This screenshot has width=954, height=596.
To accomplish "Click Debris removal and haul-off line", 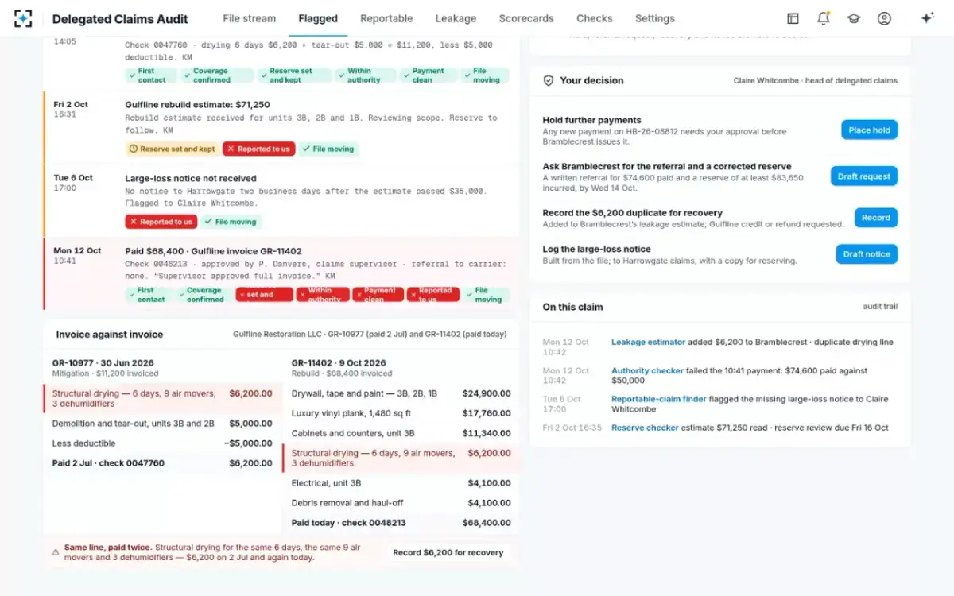I will 400,503.
